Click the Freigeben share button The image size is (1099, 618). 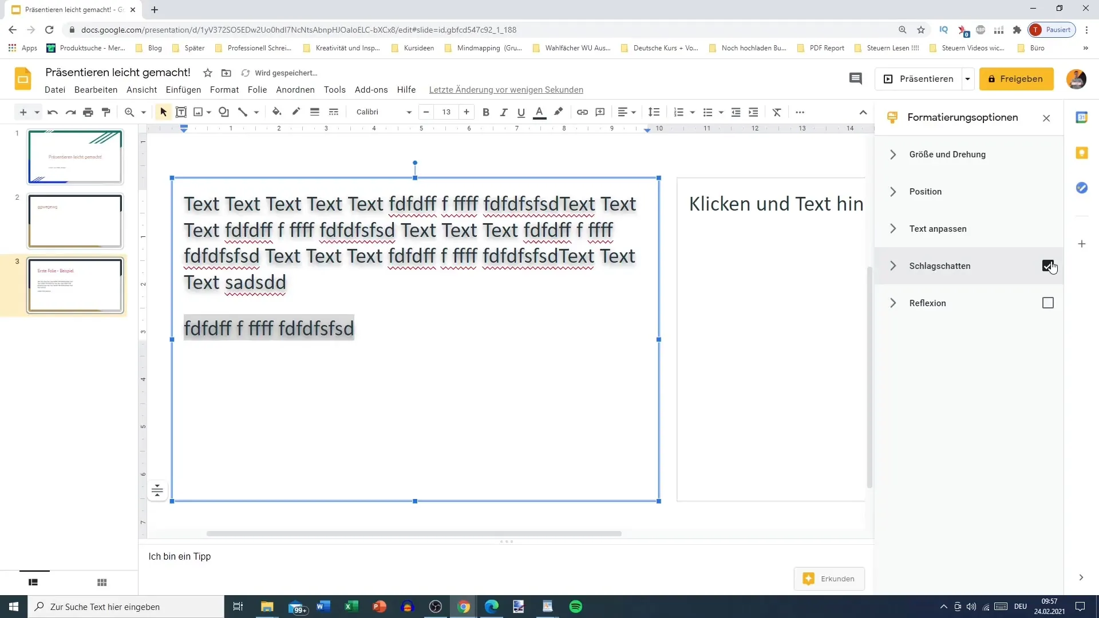click(1016, 79)
